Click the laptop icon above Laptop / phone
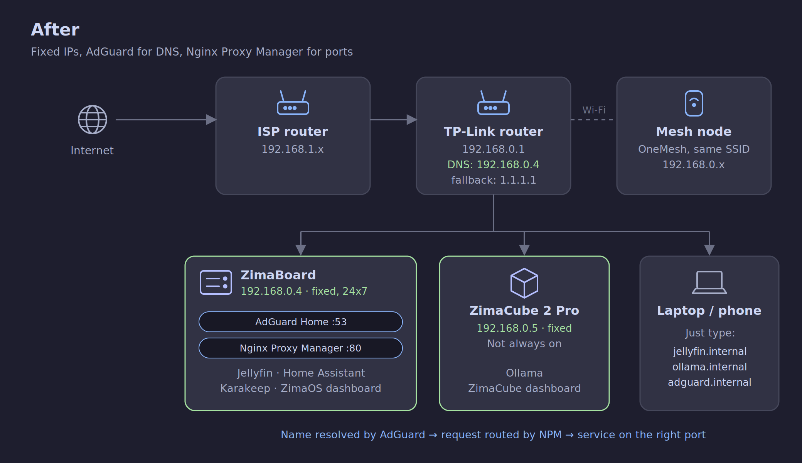This screenshot has width=802, height=463. coord(709,282)
